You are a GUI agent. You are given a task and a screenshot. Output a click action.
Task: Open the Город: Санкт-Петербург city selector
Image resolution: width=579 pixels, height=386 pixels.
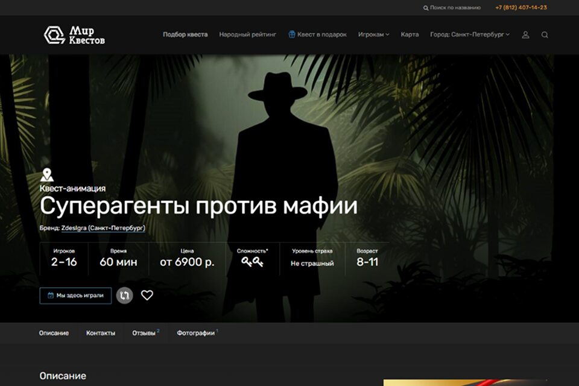tap(469, 34)
